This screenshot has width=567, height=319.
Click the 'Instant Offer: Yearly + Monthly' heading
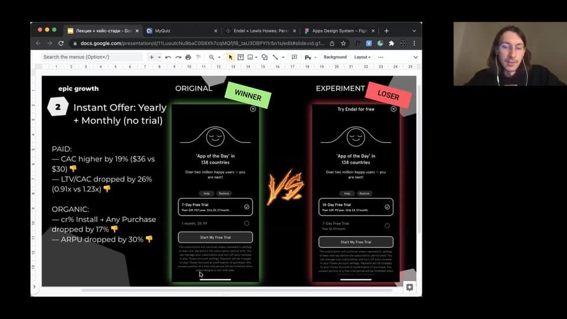[120, 114]
